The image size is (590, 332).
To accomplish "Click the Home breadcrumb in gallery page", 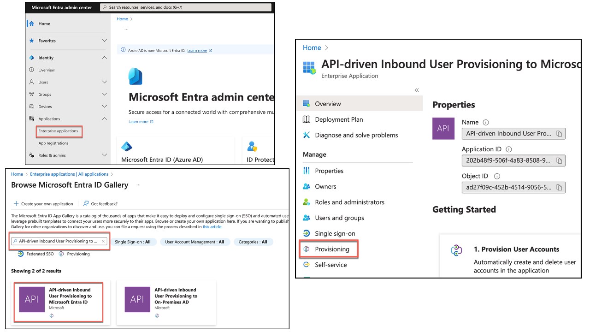I will pos(17,174).
